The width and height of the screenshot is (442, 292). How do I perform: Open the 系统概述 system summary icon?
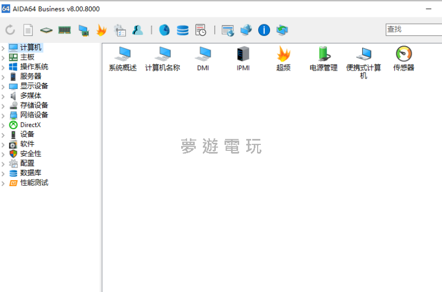[123, 54]
